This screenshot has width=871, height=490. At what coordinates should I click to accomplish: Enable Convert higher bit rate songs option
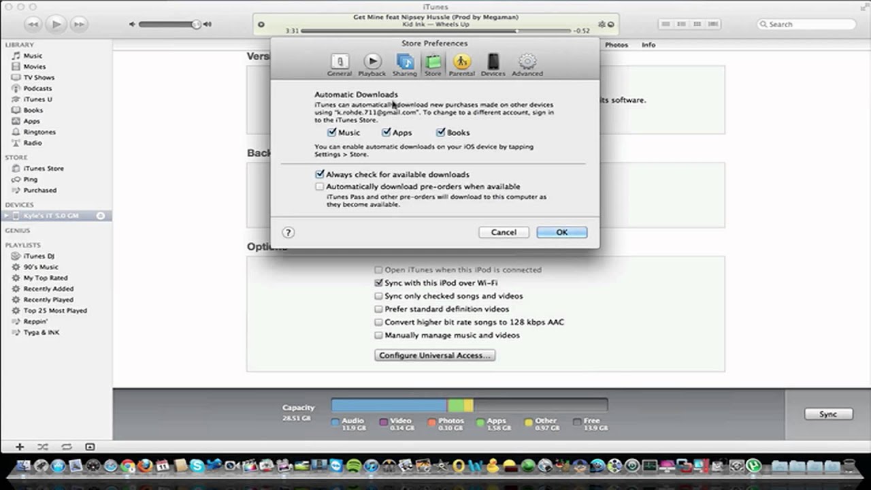(x=379, y=323)
